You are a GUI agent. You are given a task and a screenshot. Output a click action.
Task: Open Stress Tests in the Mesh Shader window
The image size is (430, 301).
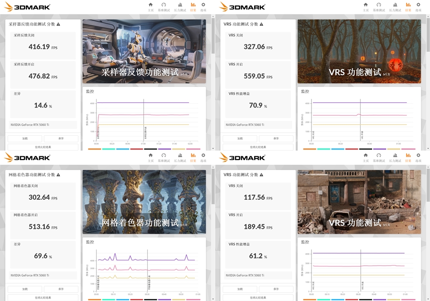pyautogui.click(x=180, y=157)
